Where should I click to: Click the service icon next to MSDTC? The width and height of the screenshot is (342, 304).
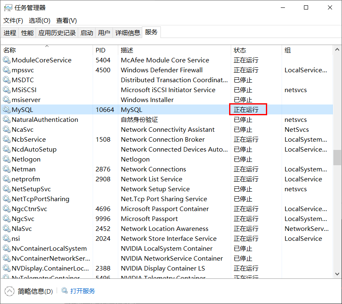pos(7,80)
